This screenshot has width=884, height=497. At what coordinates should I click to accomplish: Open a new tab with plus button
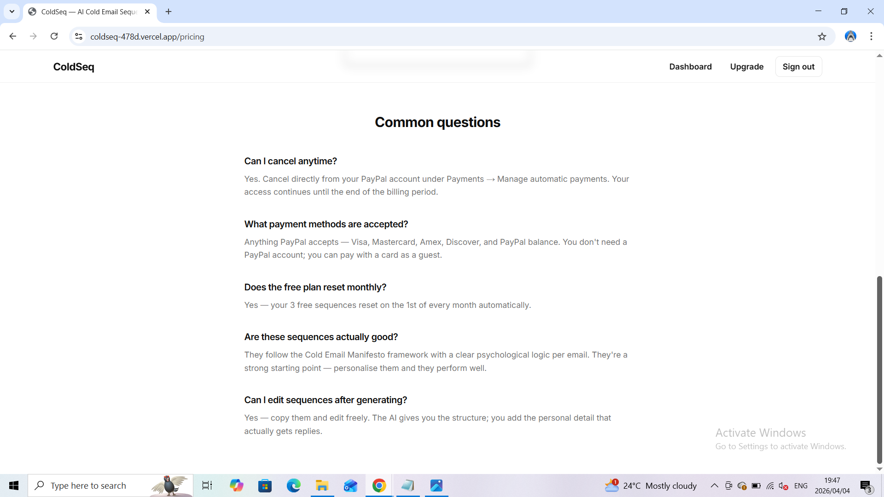(169, 12)
